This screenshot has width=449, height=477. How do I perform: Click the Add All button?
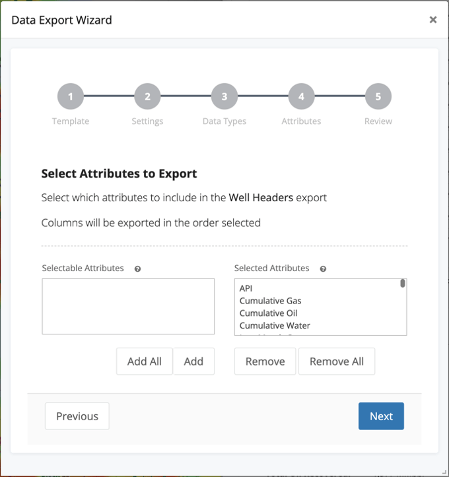145,362
